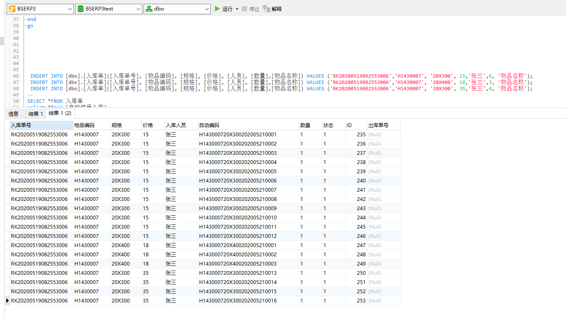Click the 解释 explain button
566x318 pixels.
point(273,9)
